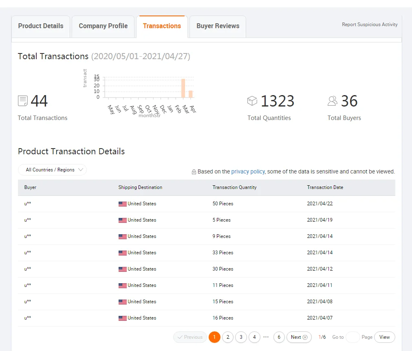This screenshot has width=412, height=351.
Task: Open the Product Details tab
Action: click(41, 26)
